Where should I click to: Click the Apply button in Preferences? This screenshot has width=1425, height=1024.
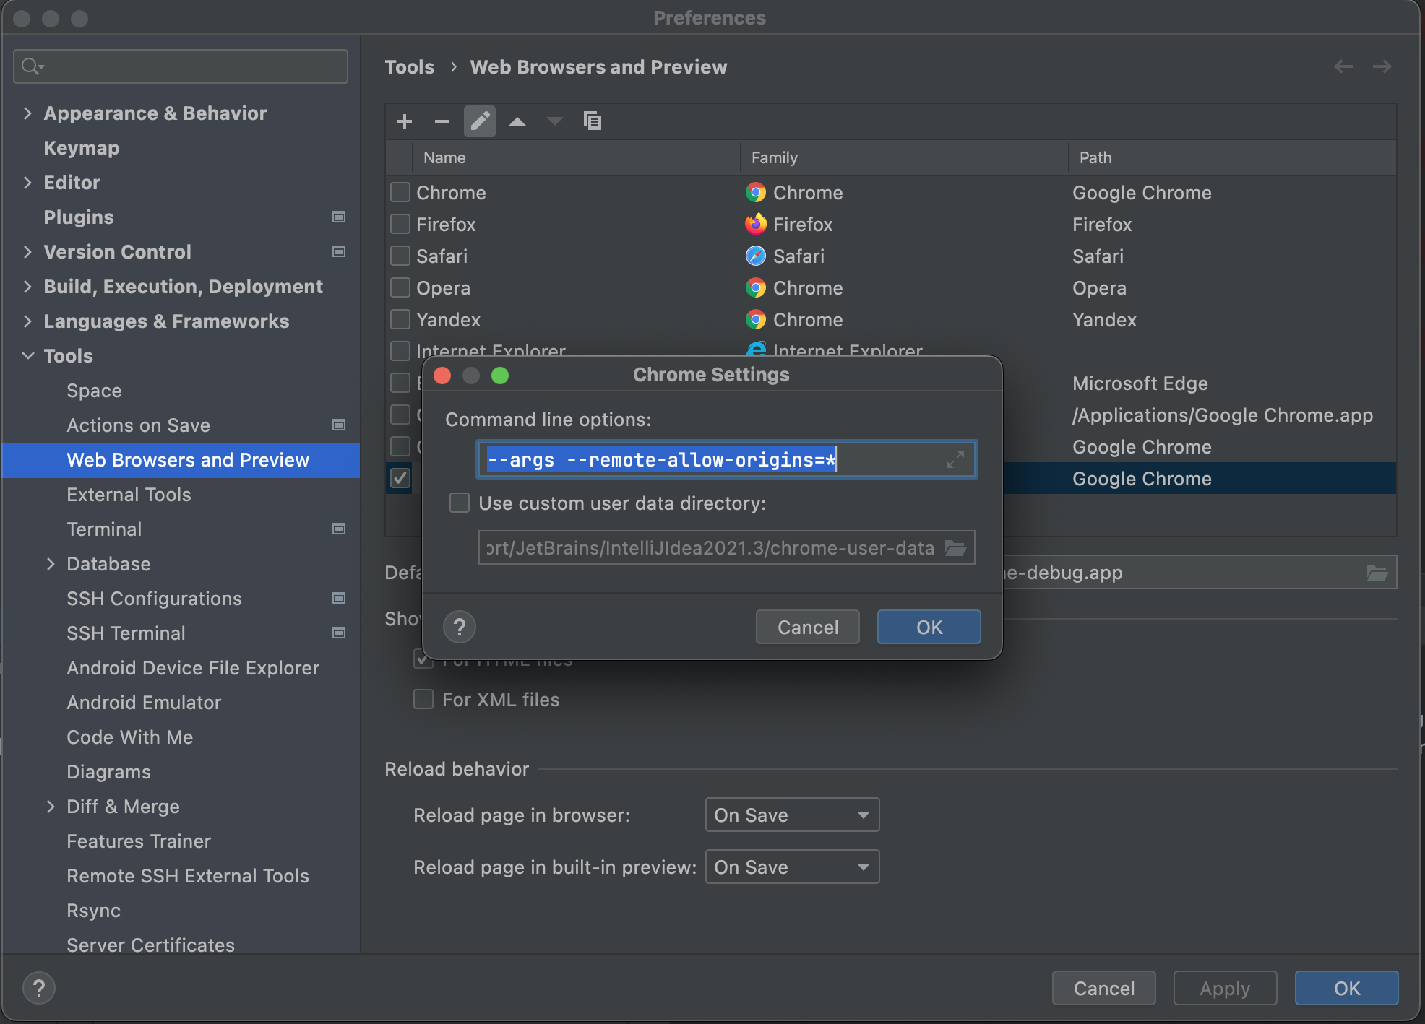click(x=1226, y=988)
